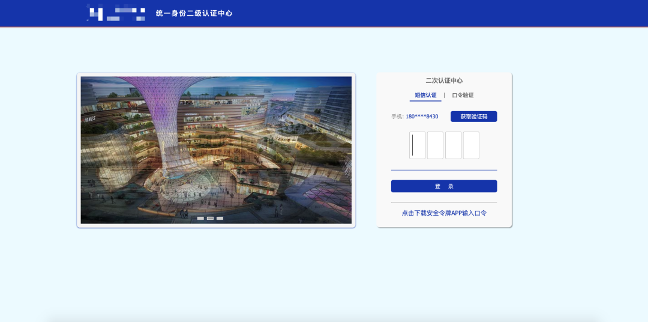
Task: Click the 二次认证中心 panel title
Action: (444, 80)
